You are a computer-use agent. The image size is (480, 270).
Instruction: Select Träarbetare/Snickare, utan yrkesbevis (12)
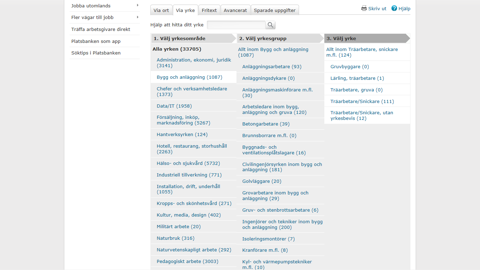[x=362, y=115]
